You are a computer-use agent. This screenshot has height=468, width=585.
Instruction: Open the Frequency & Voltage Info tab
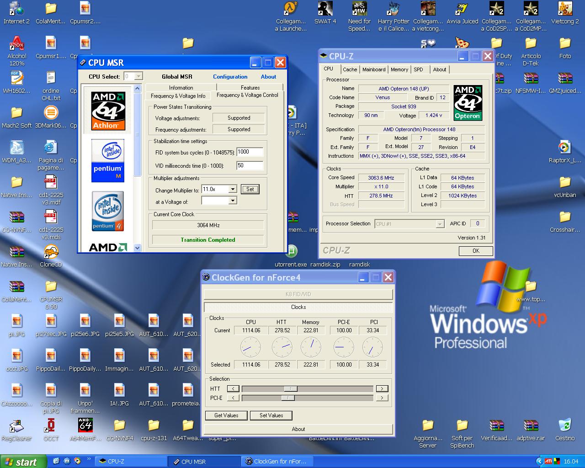click(178, 96)
